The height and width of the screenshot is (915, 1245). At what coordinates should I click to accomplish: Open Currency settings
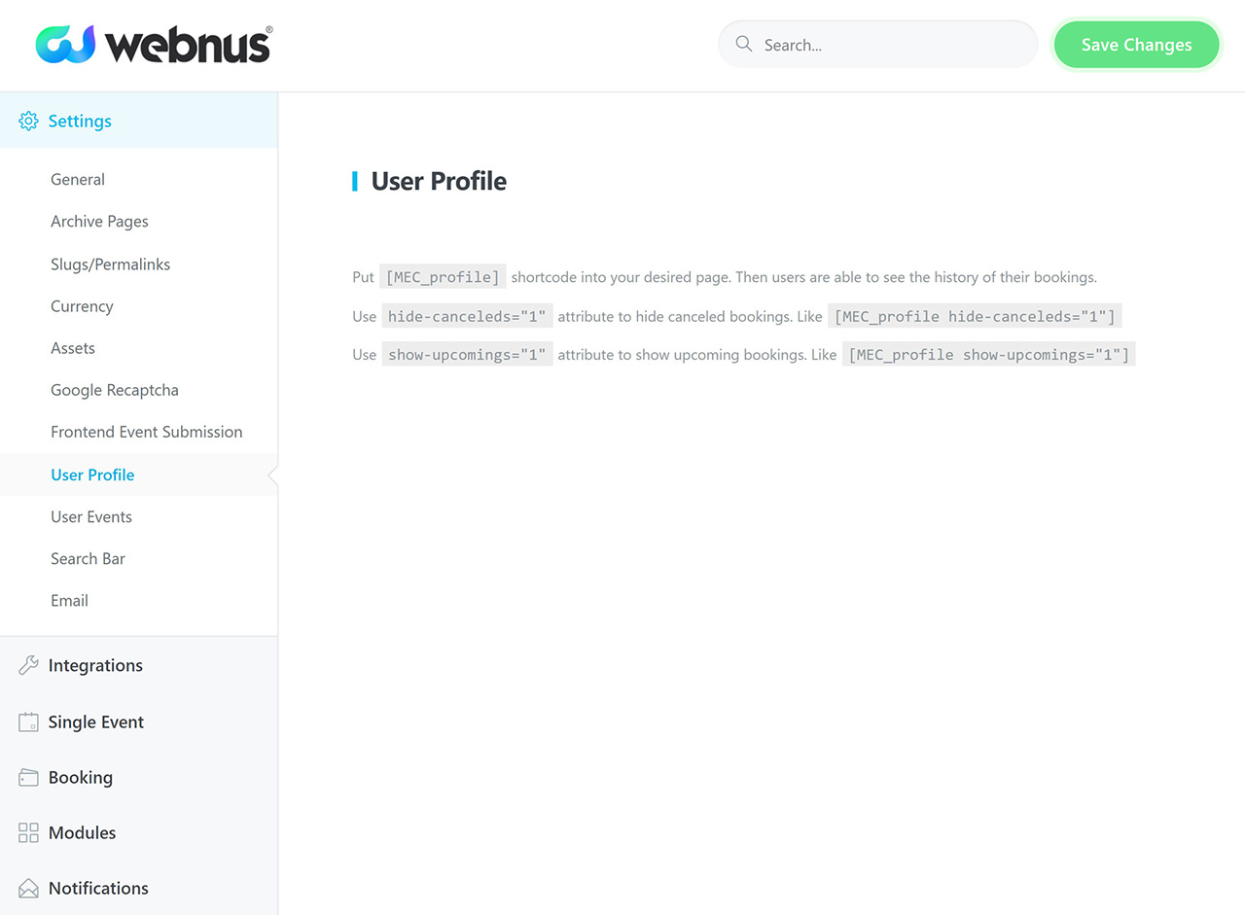(82, 306)
